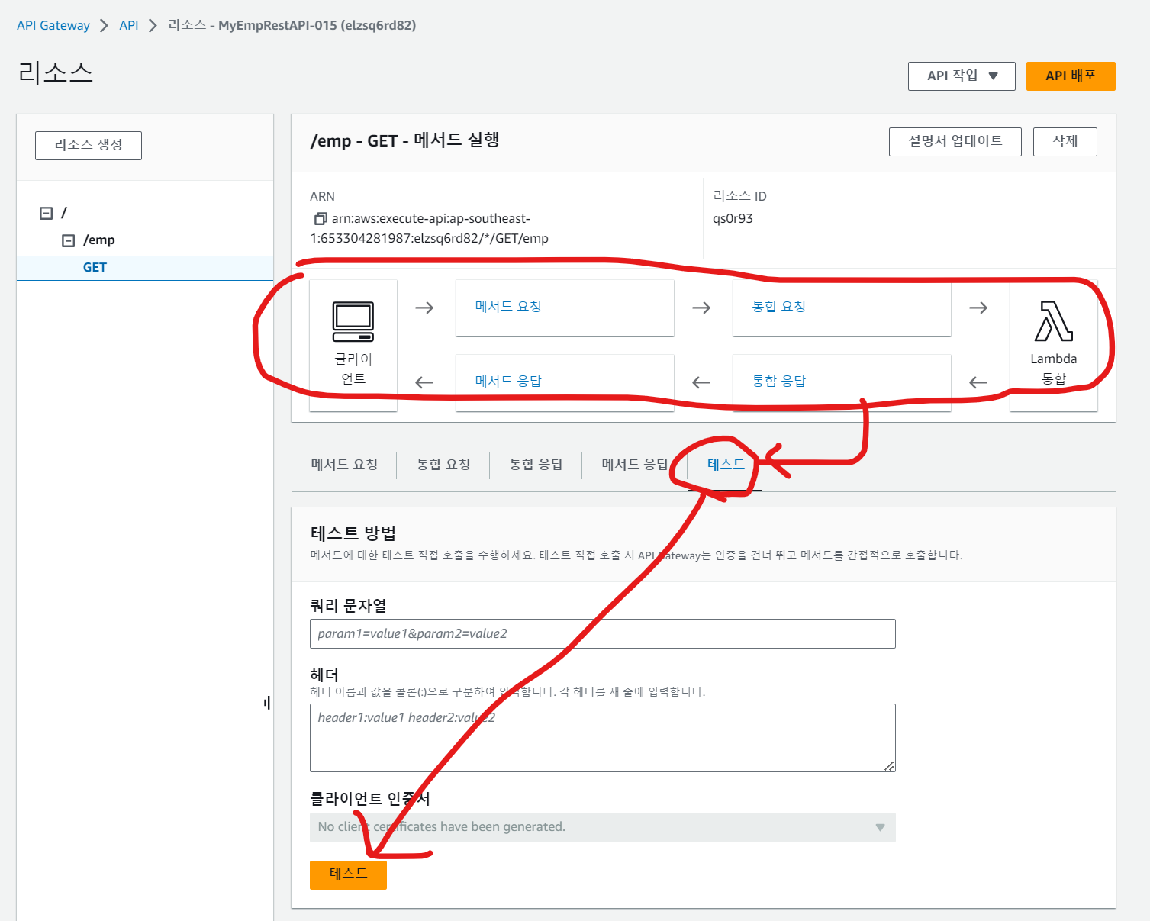Collapse the root / resource node
The height and width of the screenshot is (921, 1150).
click(x=47, y=213)
